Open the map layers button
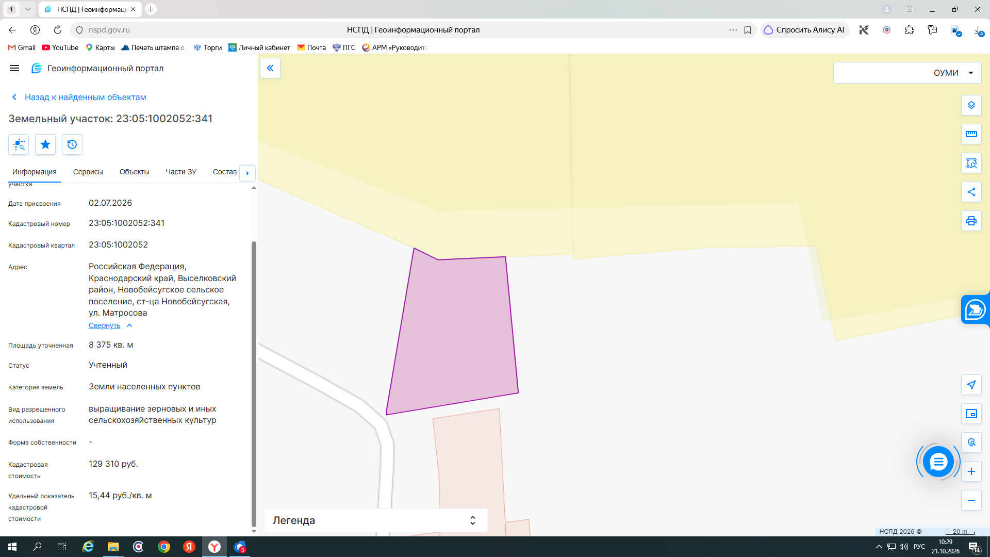The image size is (990, 557). pos(971,105)
